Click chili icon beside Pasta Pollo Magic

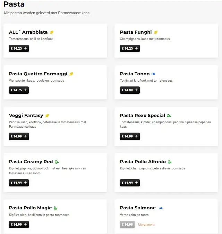55,208
